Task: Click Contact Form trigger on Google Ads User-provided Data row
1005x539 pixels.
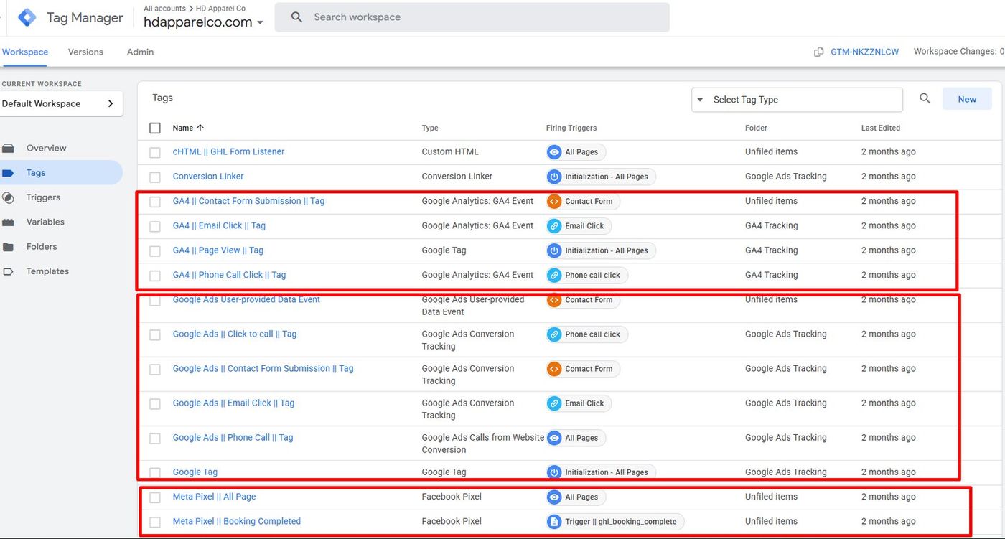Action: tap(583, 300)
